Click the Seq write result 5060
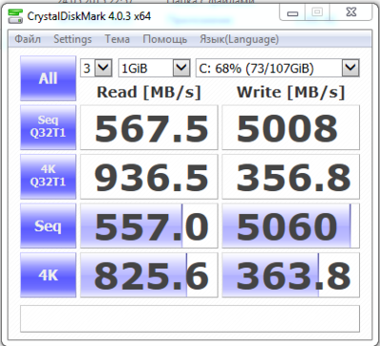 (291, 226)
